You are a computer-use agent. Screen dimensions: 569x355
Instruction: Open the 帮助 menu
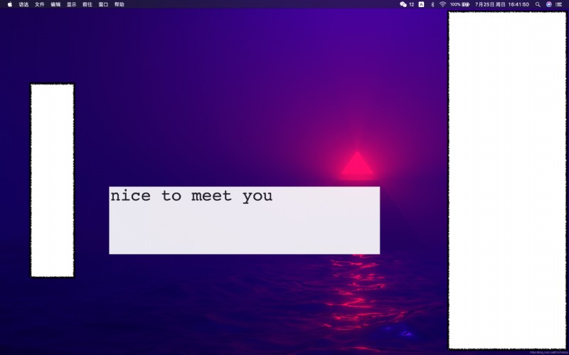tap(119, 4)
